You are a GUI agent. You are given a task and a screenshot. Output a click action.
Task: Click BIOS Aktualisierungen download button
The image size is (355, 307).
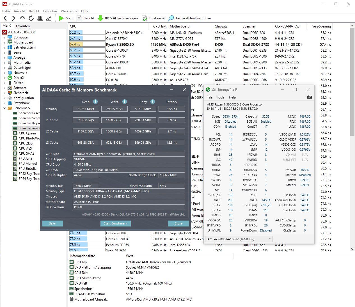pos(118,18)
